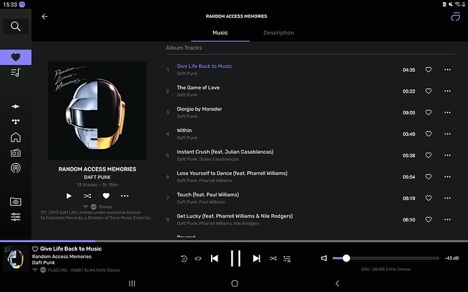Image resolution: width=468 pixels, height=292 pixels.
Task: Tap the Android back button
Action: pos(337,283)
